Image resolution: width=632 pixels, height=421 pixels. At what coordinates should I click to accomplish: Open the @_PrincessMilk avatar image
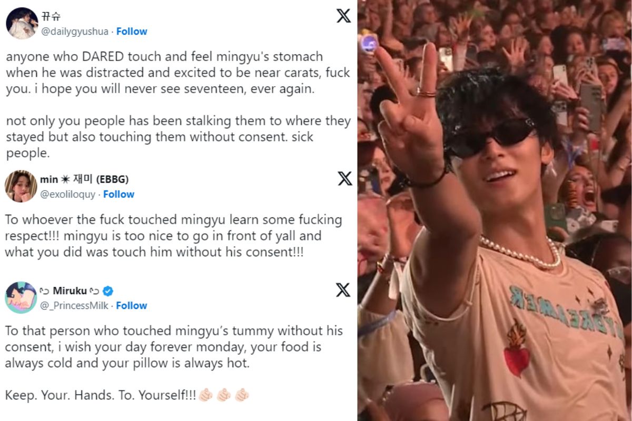click(x=21, y=297)
